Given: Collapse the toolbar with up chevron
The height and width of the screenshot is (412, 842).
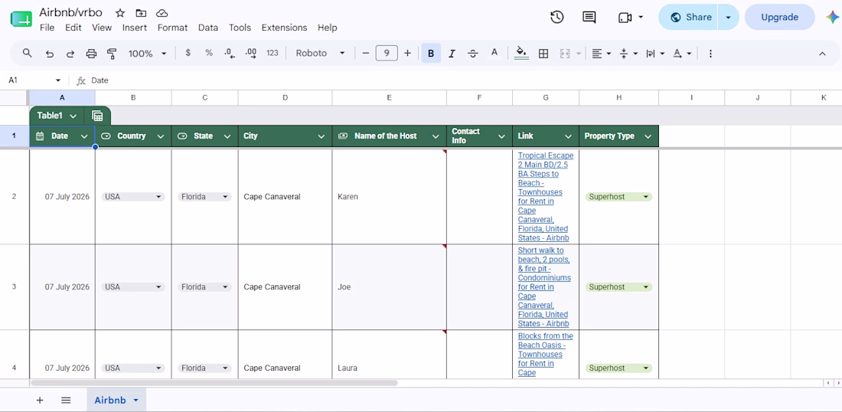Looking at the screenshot, I should pyautogui.click(x=822, y=53).
